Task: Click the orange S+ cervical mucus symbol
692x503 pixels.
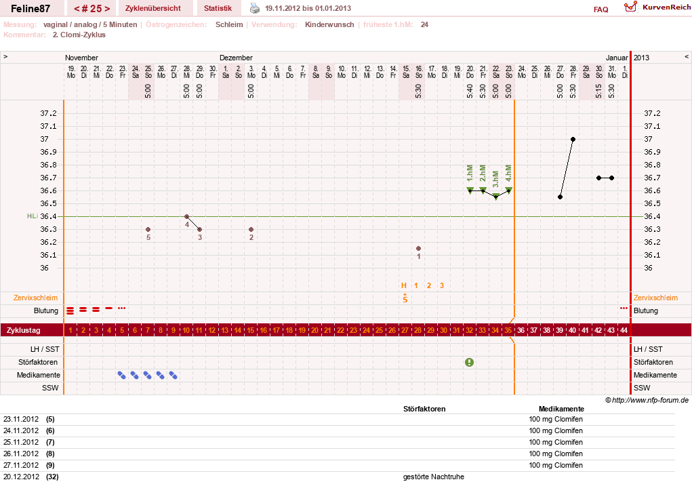Action: point(405,298)
